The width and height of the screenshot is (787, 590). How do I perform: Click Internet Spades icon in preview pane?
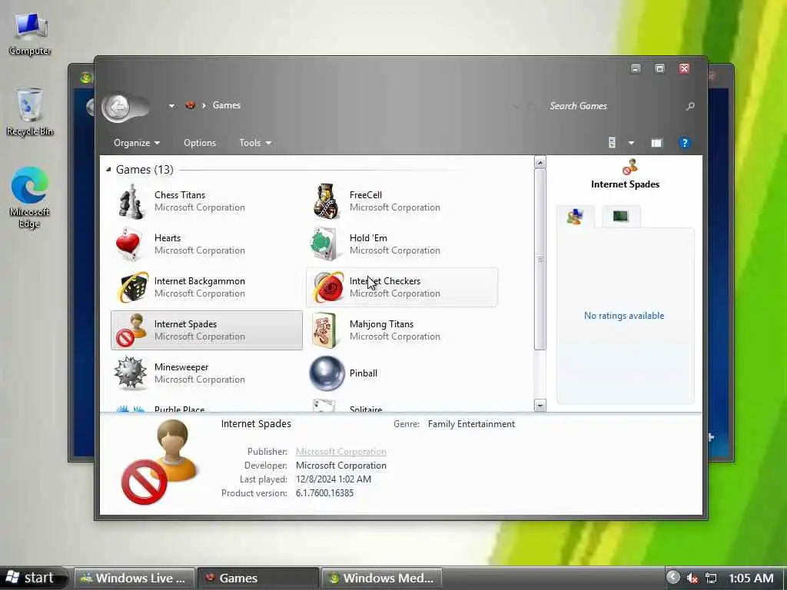click(630, 166)
